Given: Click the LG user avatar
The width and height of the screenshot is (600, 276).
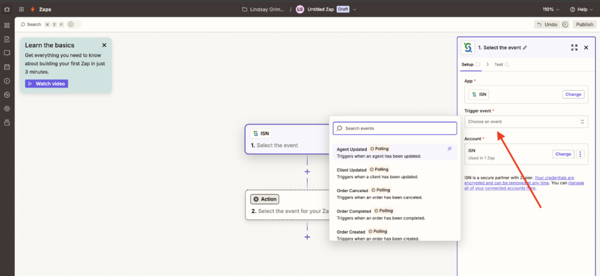Looking at the screenshot, I should click(300, 9).
